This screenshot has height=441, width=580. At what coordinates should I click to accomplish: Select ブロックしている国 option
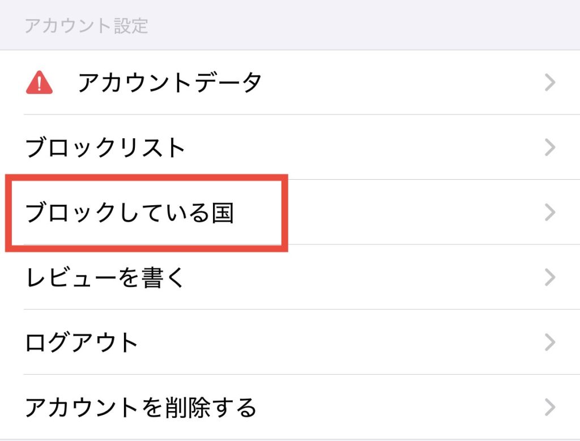coord(130,213)
